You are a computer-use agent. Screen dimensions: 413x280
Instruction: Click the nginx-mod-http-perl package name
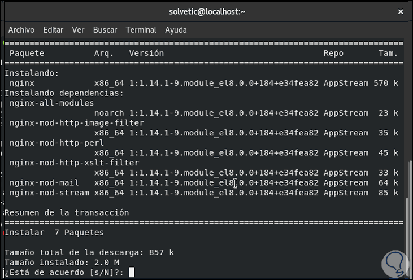56,143
